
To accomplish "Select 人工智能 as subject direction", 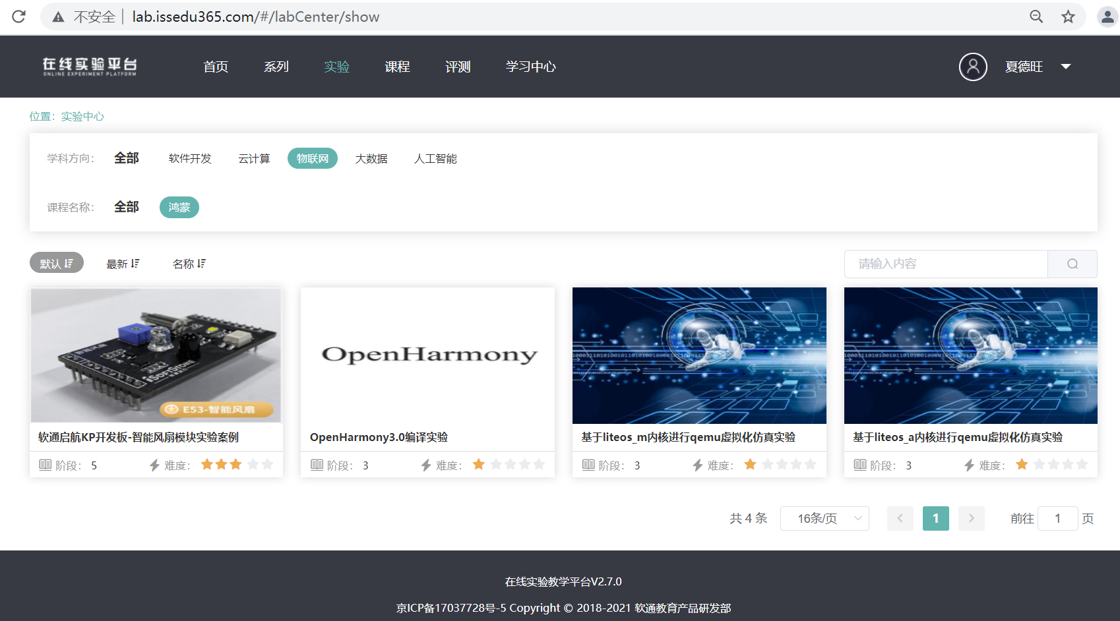I will coord(436,158).
